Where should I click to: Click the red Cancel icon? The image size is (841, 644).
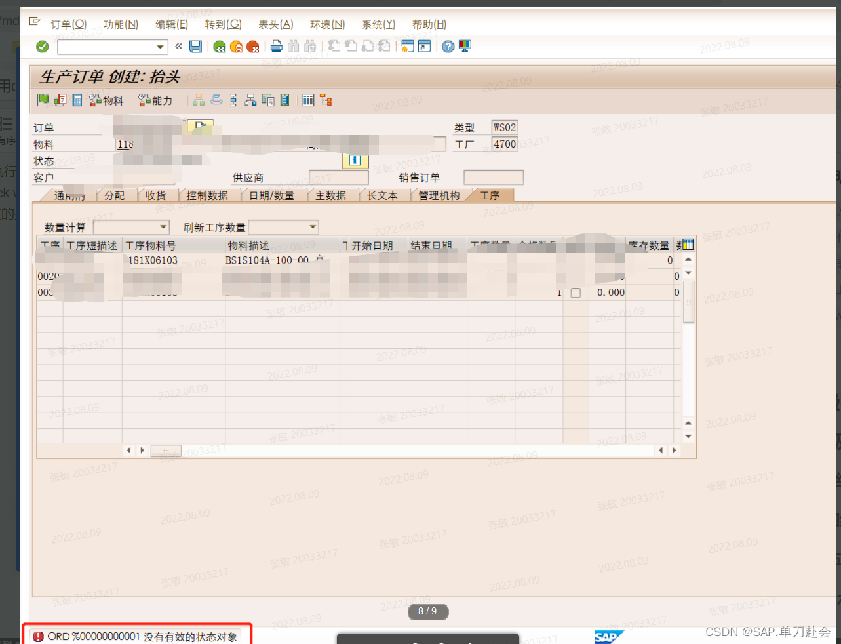[252, 47]
